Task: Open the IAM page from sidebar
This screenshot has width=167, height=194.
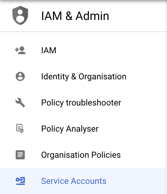Action: tap(49, 50)
